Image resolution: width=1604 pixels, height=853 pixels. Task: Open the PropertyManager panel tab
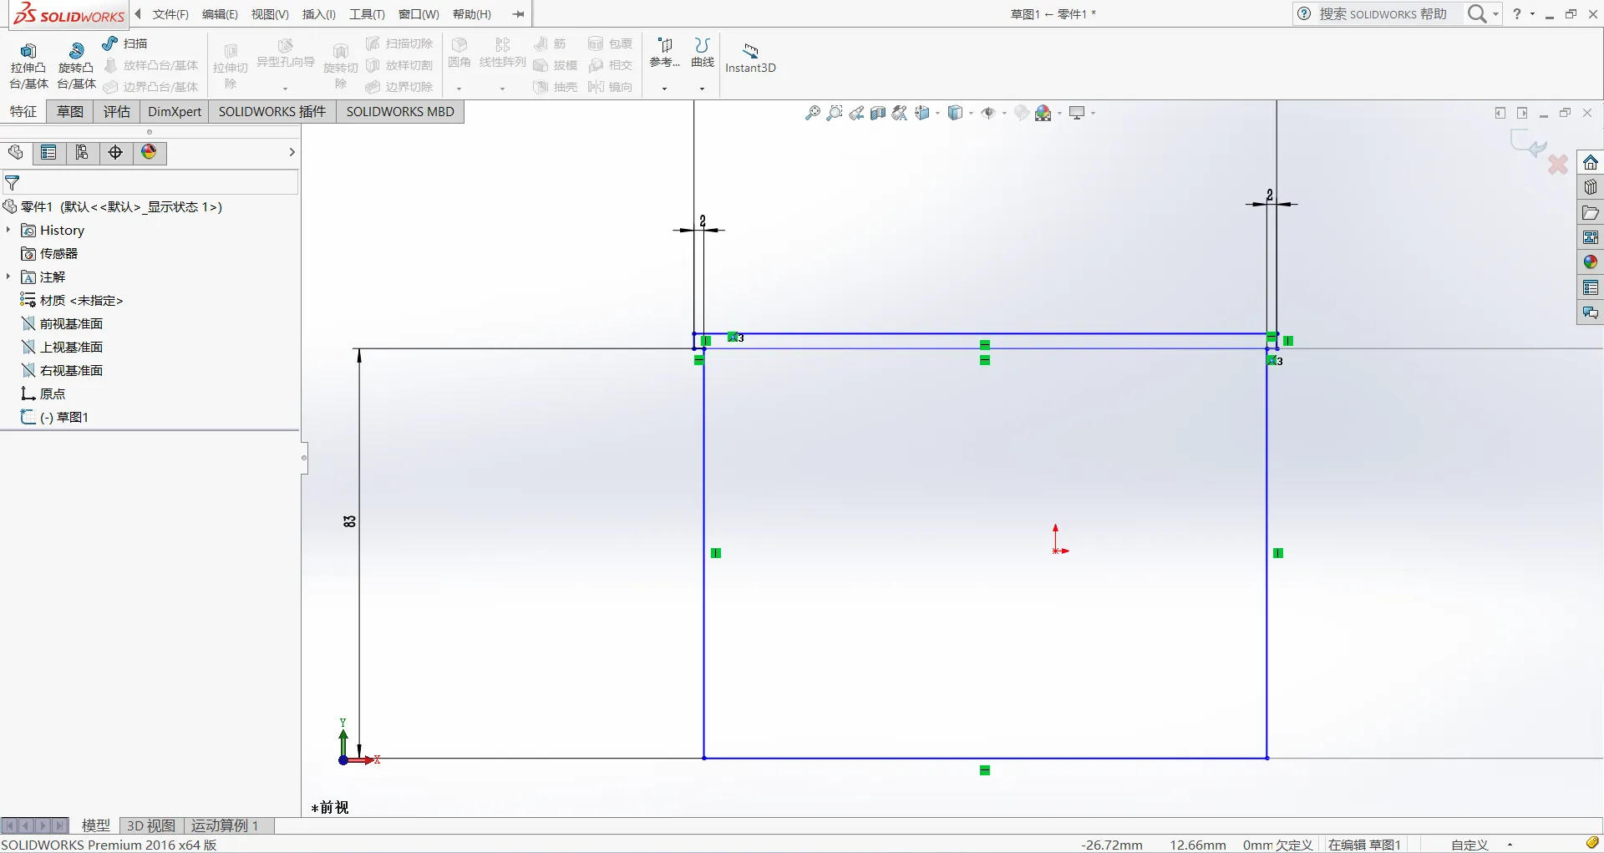click(48, 152)
